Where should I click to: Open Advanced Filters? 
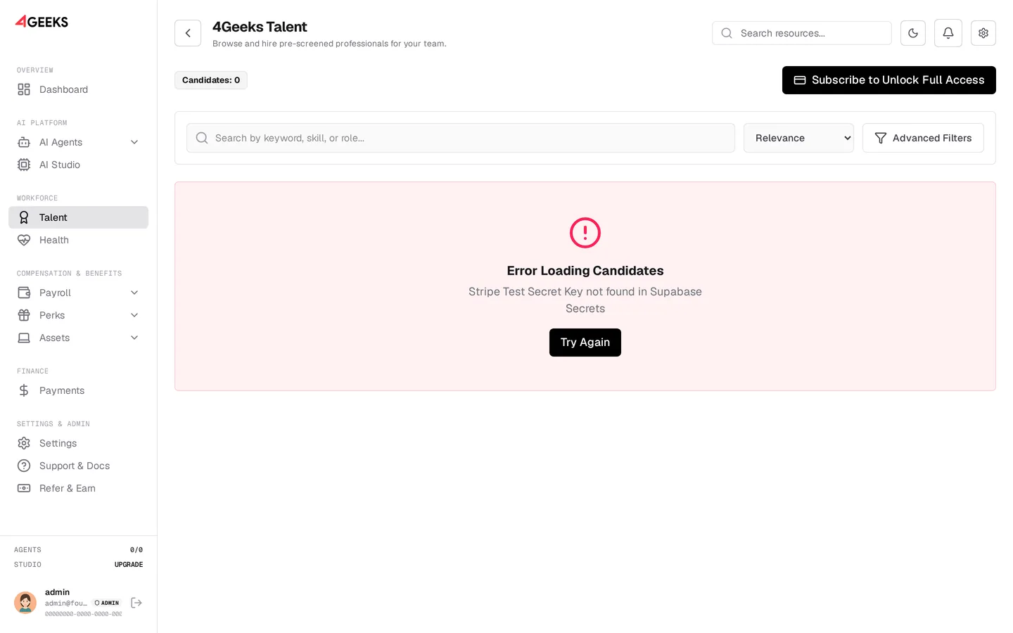[923, 138]
